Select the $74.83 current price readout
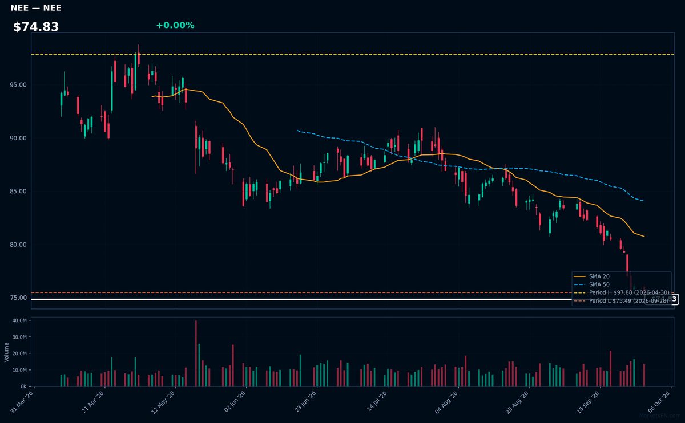 click(36, 27)
